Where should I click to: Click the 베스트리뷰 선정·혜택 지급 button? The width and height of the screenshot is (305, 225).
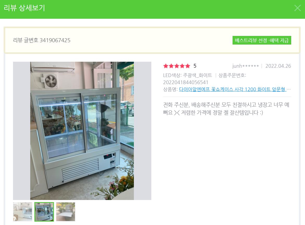[x=262, y=40]
